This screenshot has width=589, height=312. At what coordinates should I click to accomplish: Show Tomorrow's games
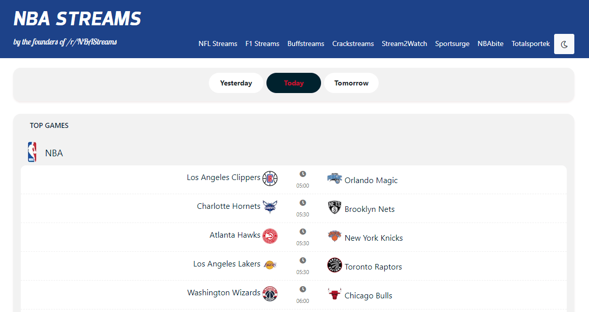click(x=351, y=83)
